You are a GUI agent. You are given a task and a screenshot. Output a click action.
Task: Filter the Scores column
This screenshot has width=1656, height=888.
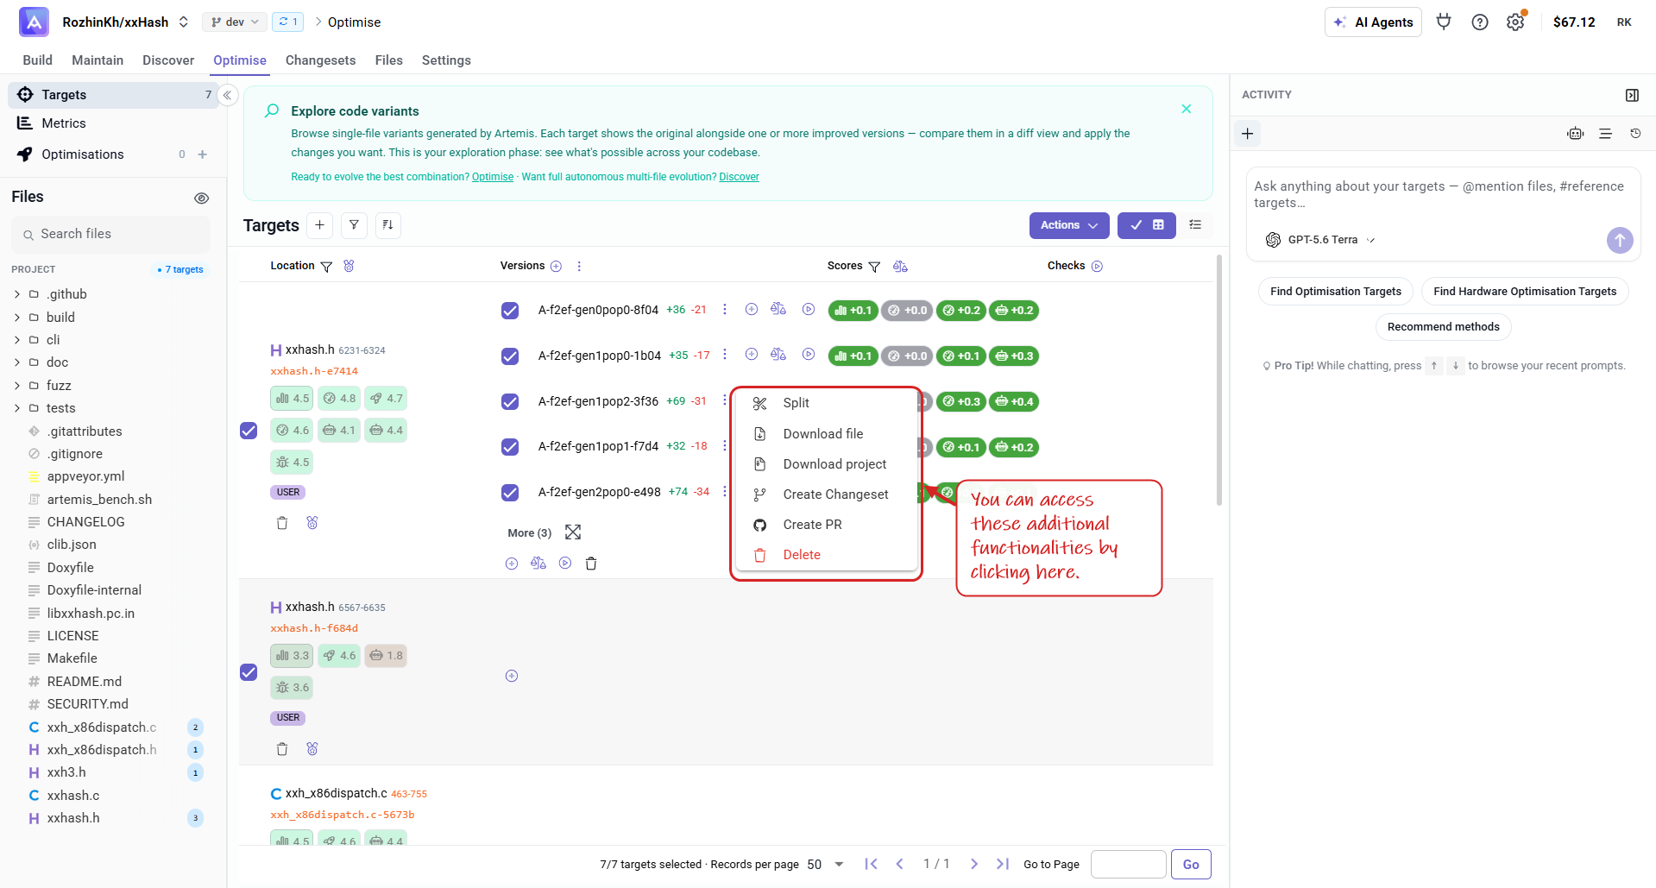tap(874, 267)
